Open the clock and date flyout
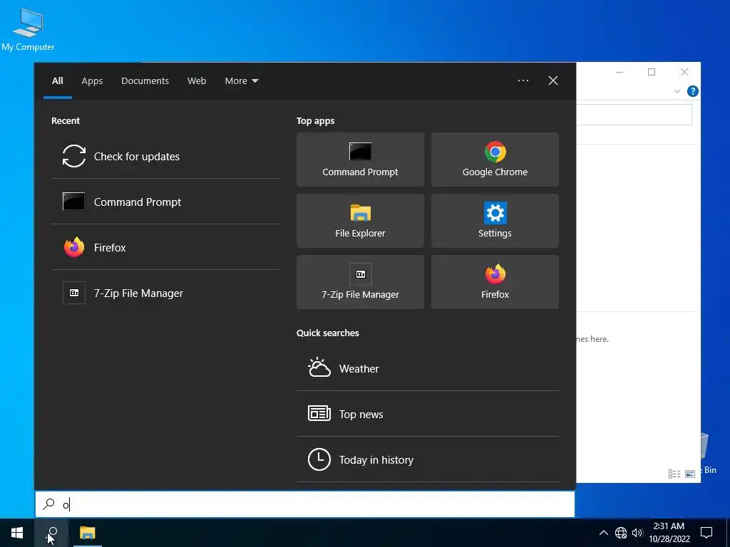 [x=669, y=533]
